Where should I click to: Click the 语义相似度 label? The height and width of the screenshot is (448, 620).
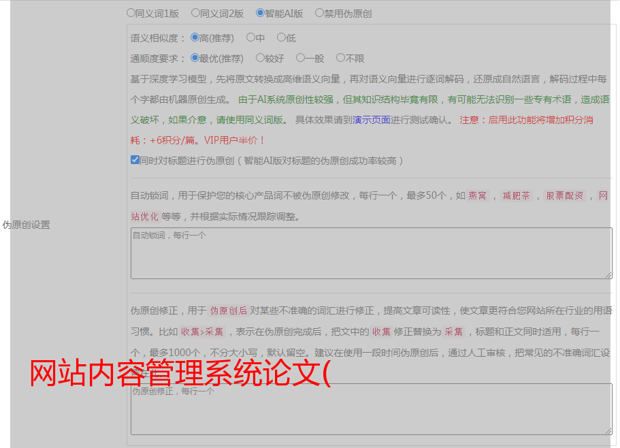tap(158, 38)
